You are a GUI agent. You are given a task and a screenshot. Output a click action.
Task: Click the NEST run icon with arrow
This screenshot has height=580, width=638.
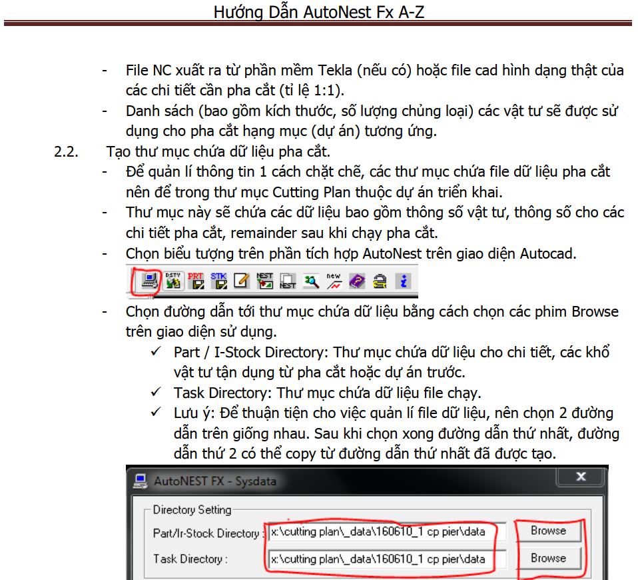coord(264,281)
